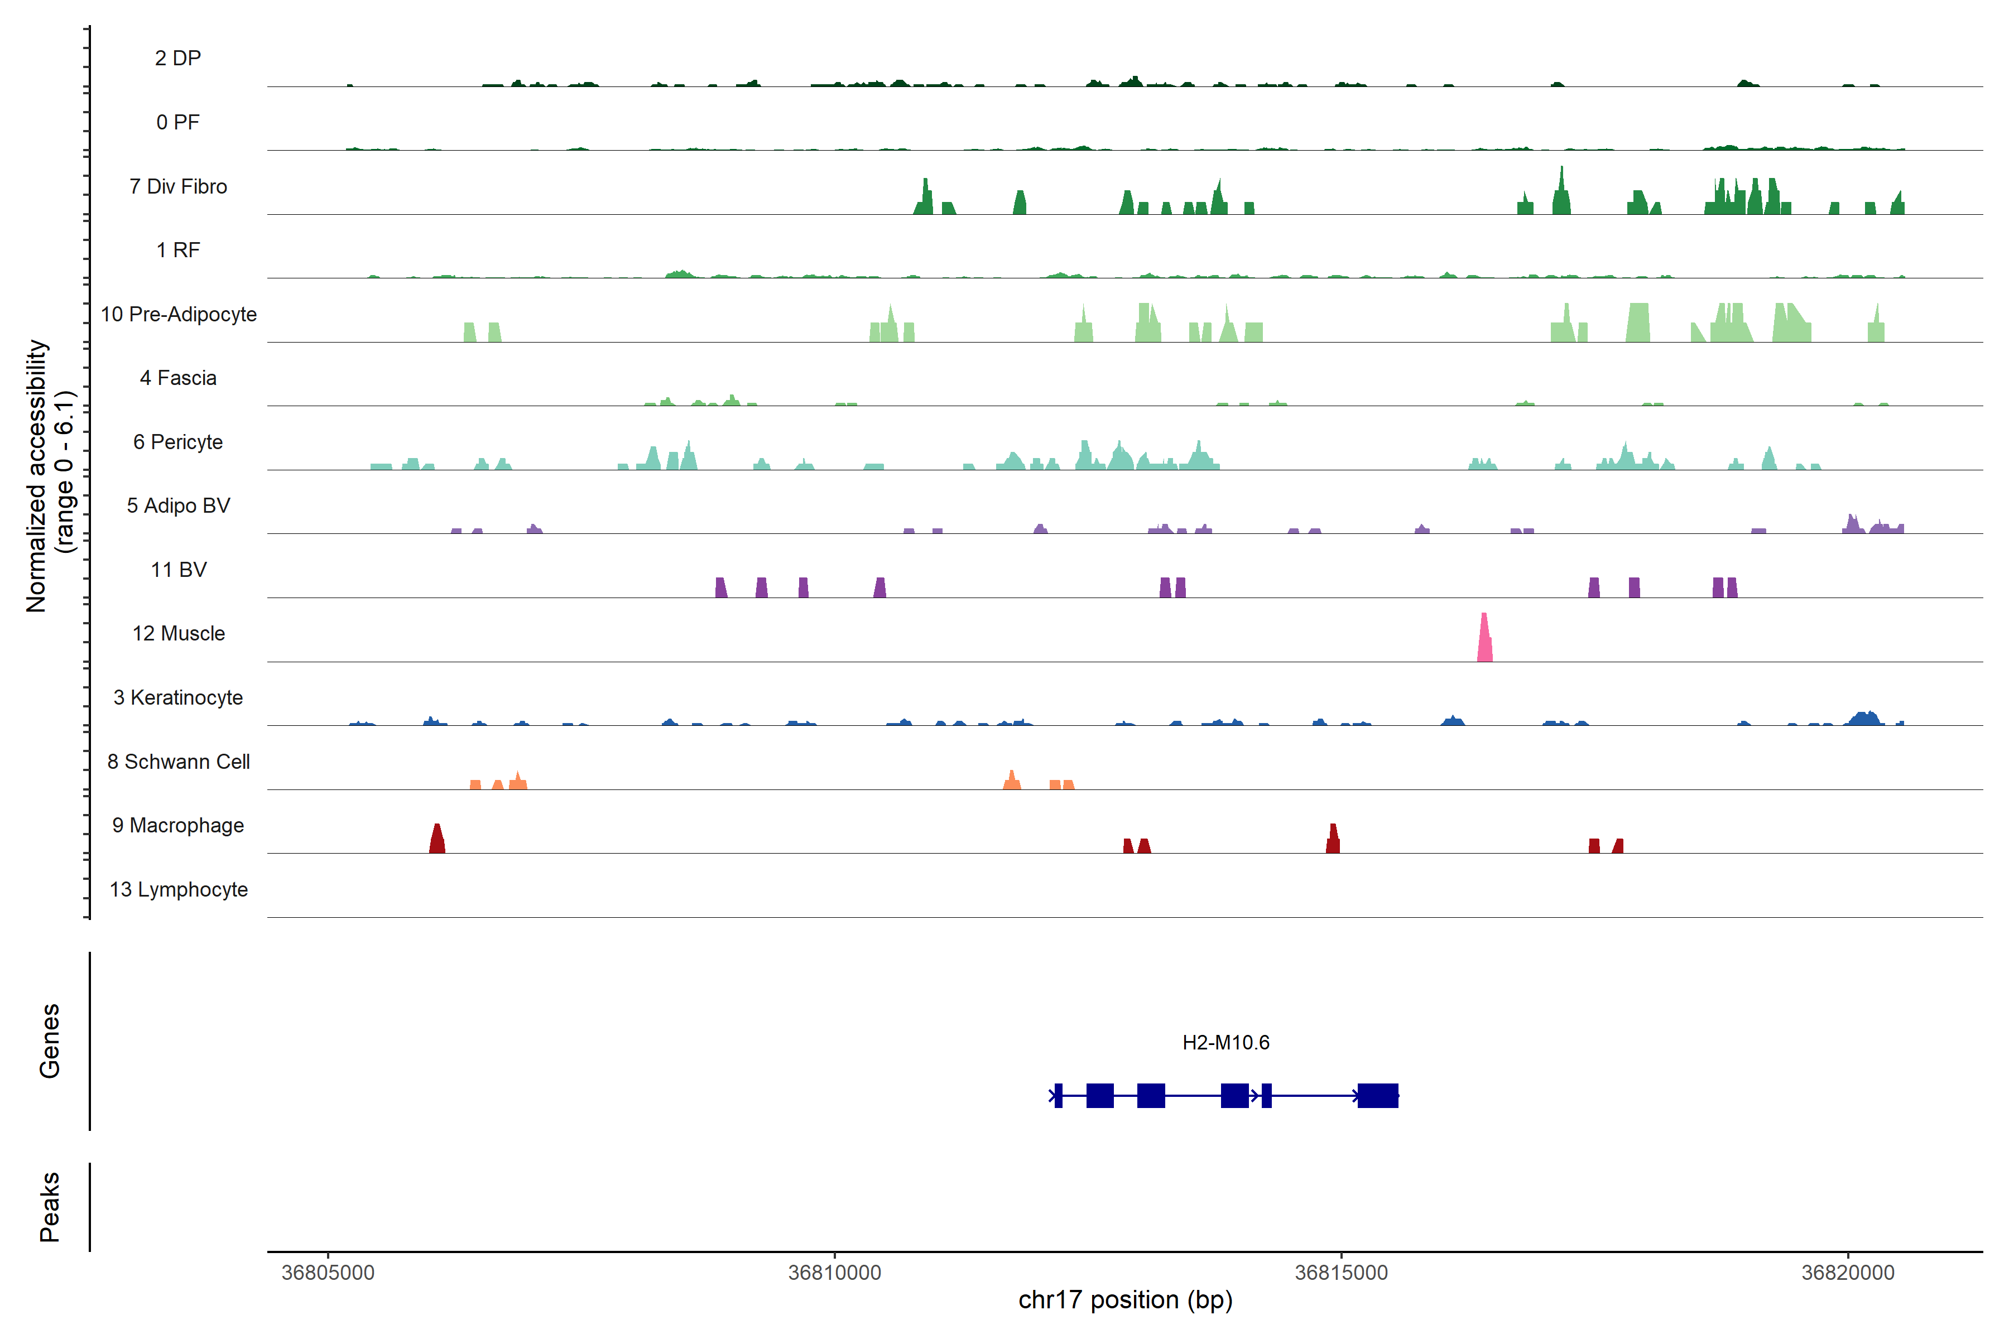
Task: Click the 36820000 axis tick label
Action: click(x=1848, y=1273)
